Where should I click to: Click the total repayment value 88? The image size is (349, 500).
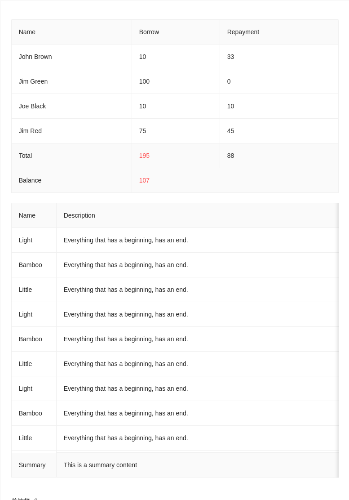click(231, 156)
